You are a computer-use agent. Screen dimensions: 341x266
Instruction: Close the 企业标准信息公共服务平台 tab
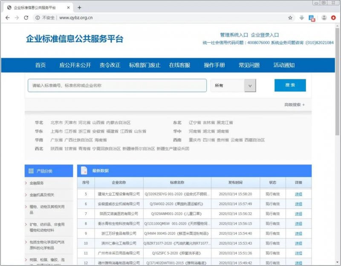[x=68, y=8]
